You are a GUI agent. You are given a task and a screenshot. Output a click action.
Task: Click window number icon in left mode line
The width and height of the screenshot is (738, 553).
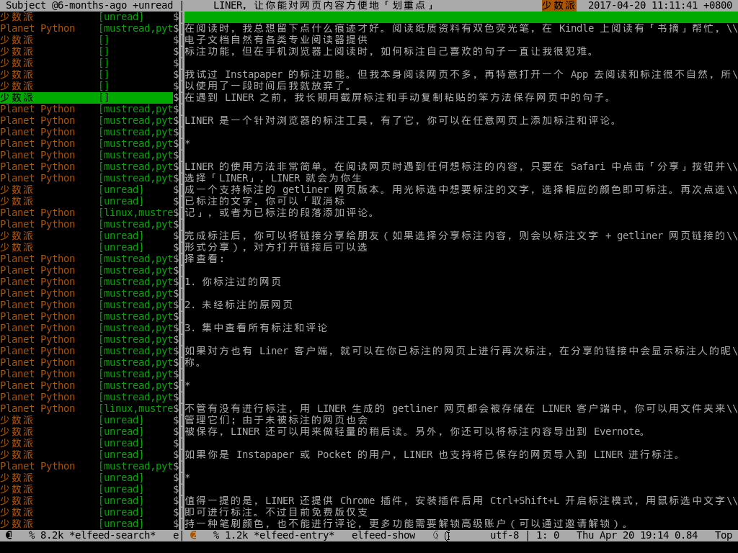(9, 535)
